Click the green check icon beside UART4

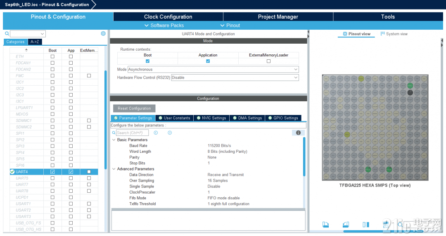[12, 172]
